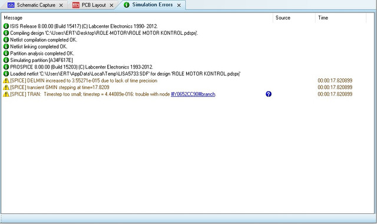
Task: Click the warning icon beside TRAN timestep message
Action: click(x=6, y=94)
